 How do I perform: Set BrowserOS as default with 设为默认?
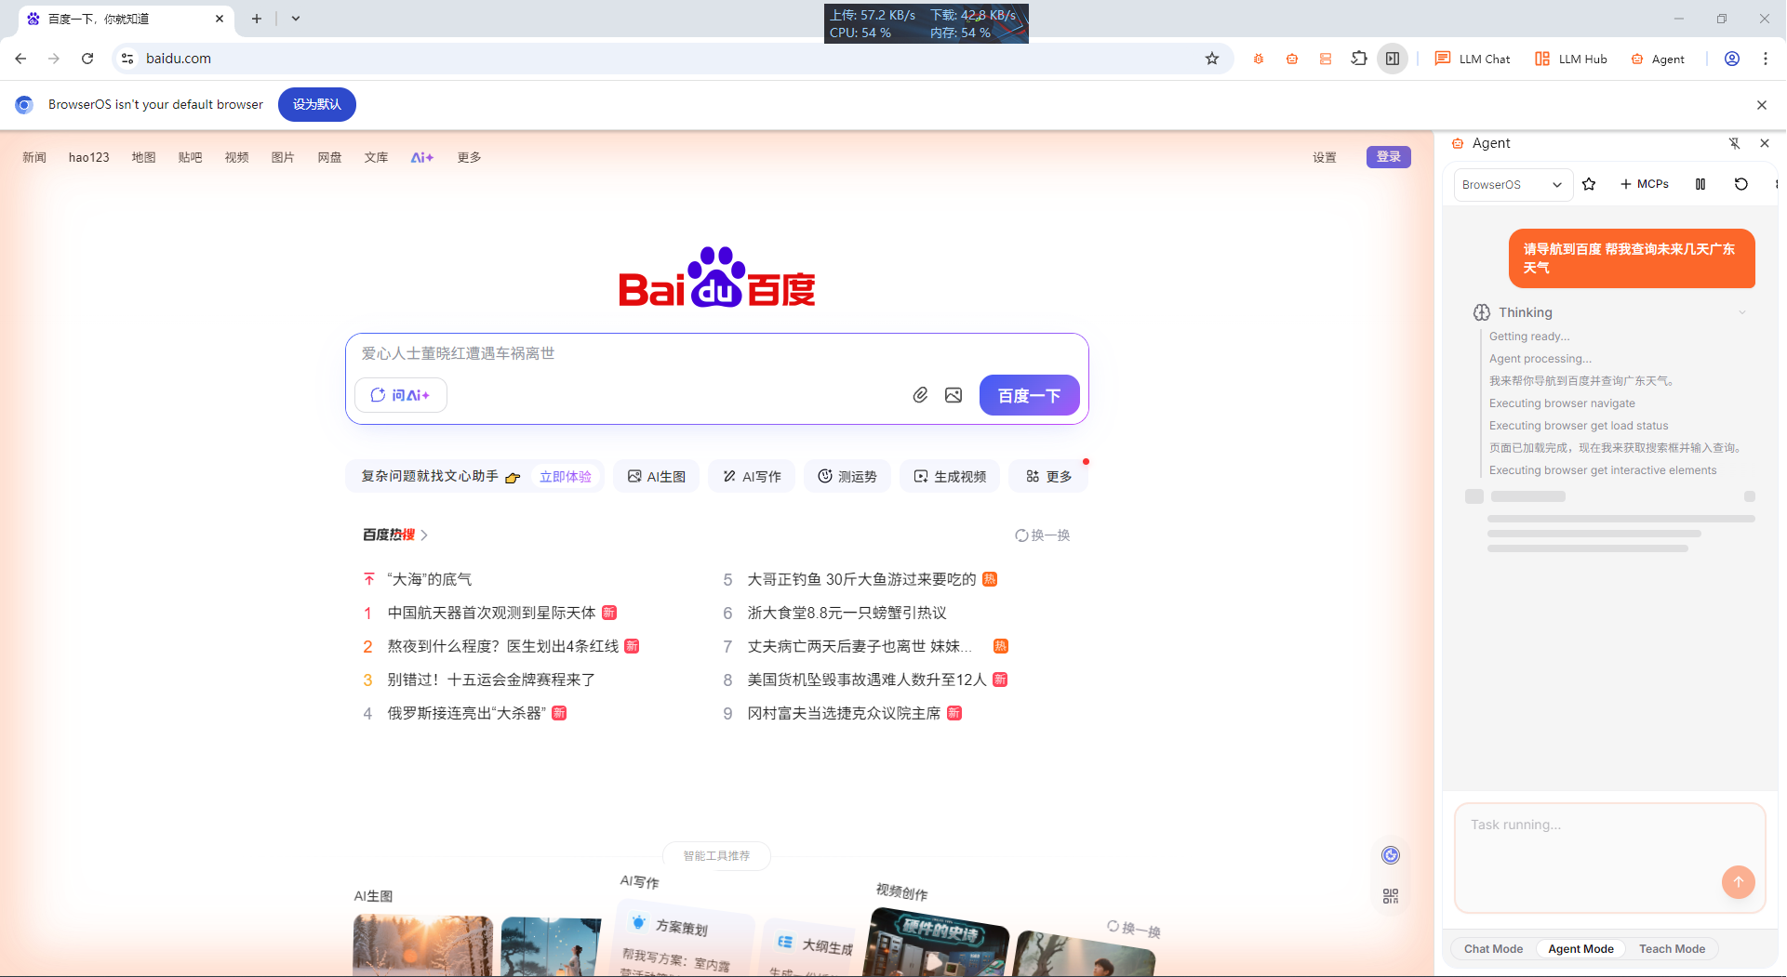tap(317, 104)
